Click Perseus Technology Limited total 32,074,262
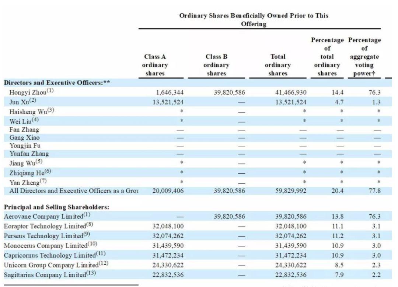Image resolution: width=398 pixels, height=287 pixels. click(x=291, y=236)
